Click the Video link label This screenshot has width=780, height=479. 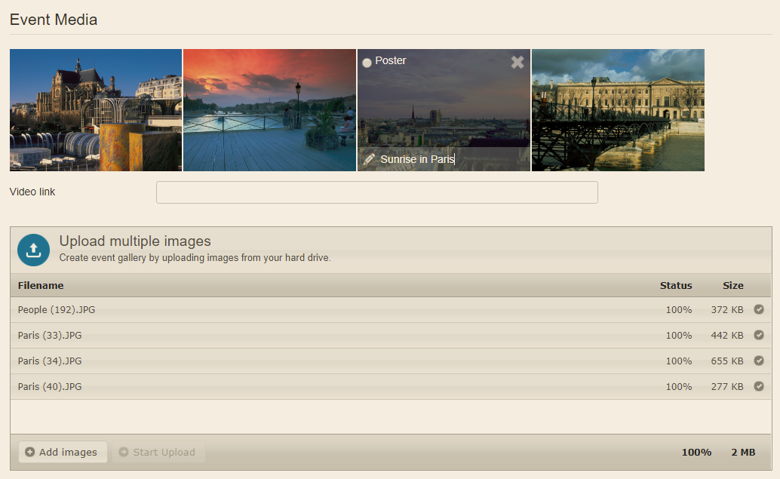[32, 192]
